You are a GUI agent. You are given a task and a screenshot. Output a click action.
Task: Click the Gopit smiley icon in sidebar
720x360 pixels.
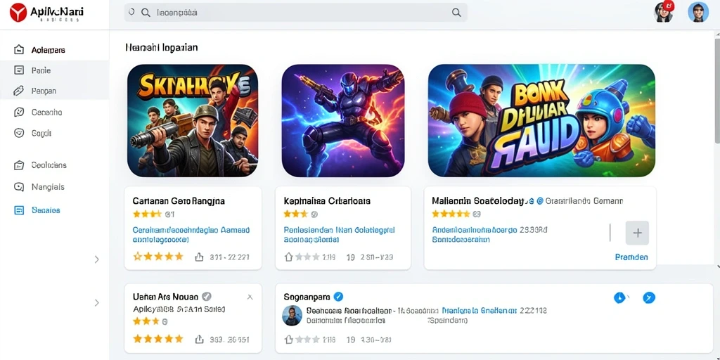click(x=19, y=133)
